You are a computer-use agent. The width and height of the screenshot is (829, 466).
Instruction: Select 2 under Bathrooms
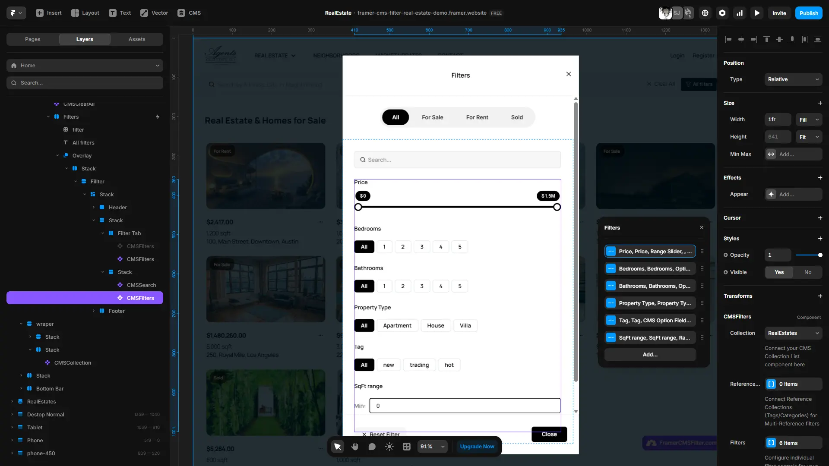pyautogui.click(x=403, y=286)
